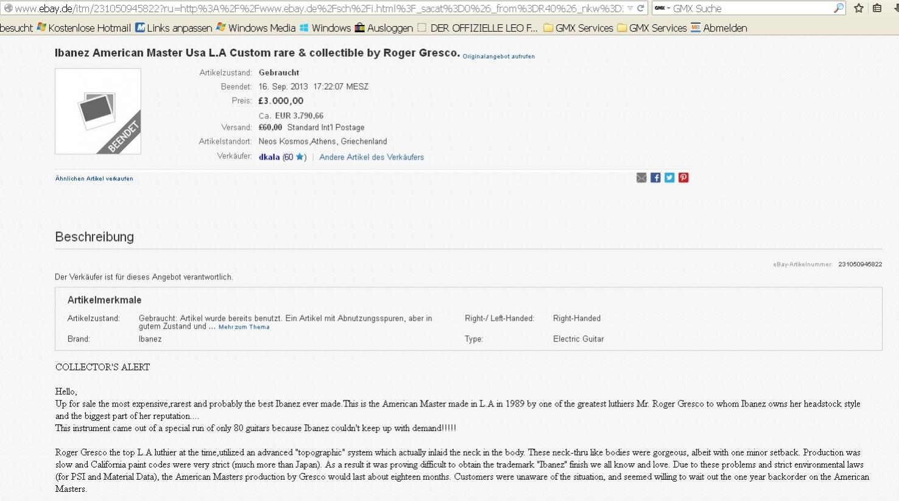Click the site identity globe icon
Screen dimensions: 899x501
8,9
